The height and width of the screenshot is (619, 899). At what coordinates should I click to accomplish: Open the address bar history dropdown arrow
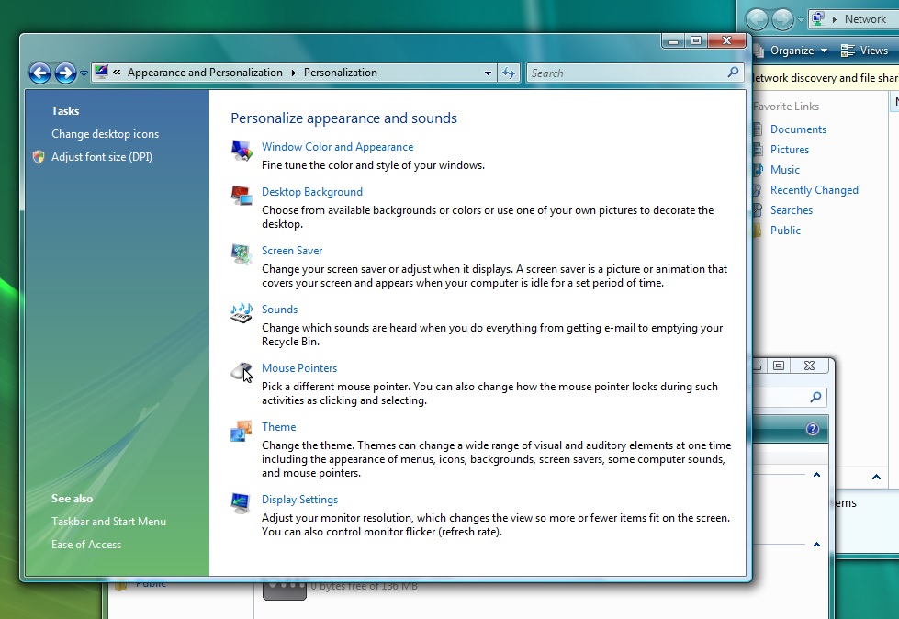[x=489, y=73]
